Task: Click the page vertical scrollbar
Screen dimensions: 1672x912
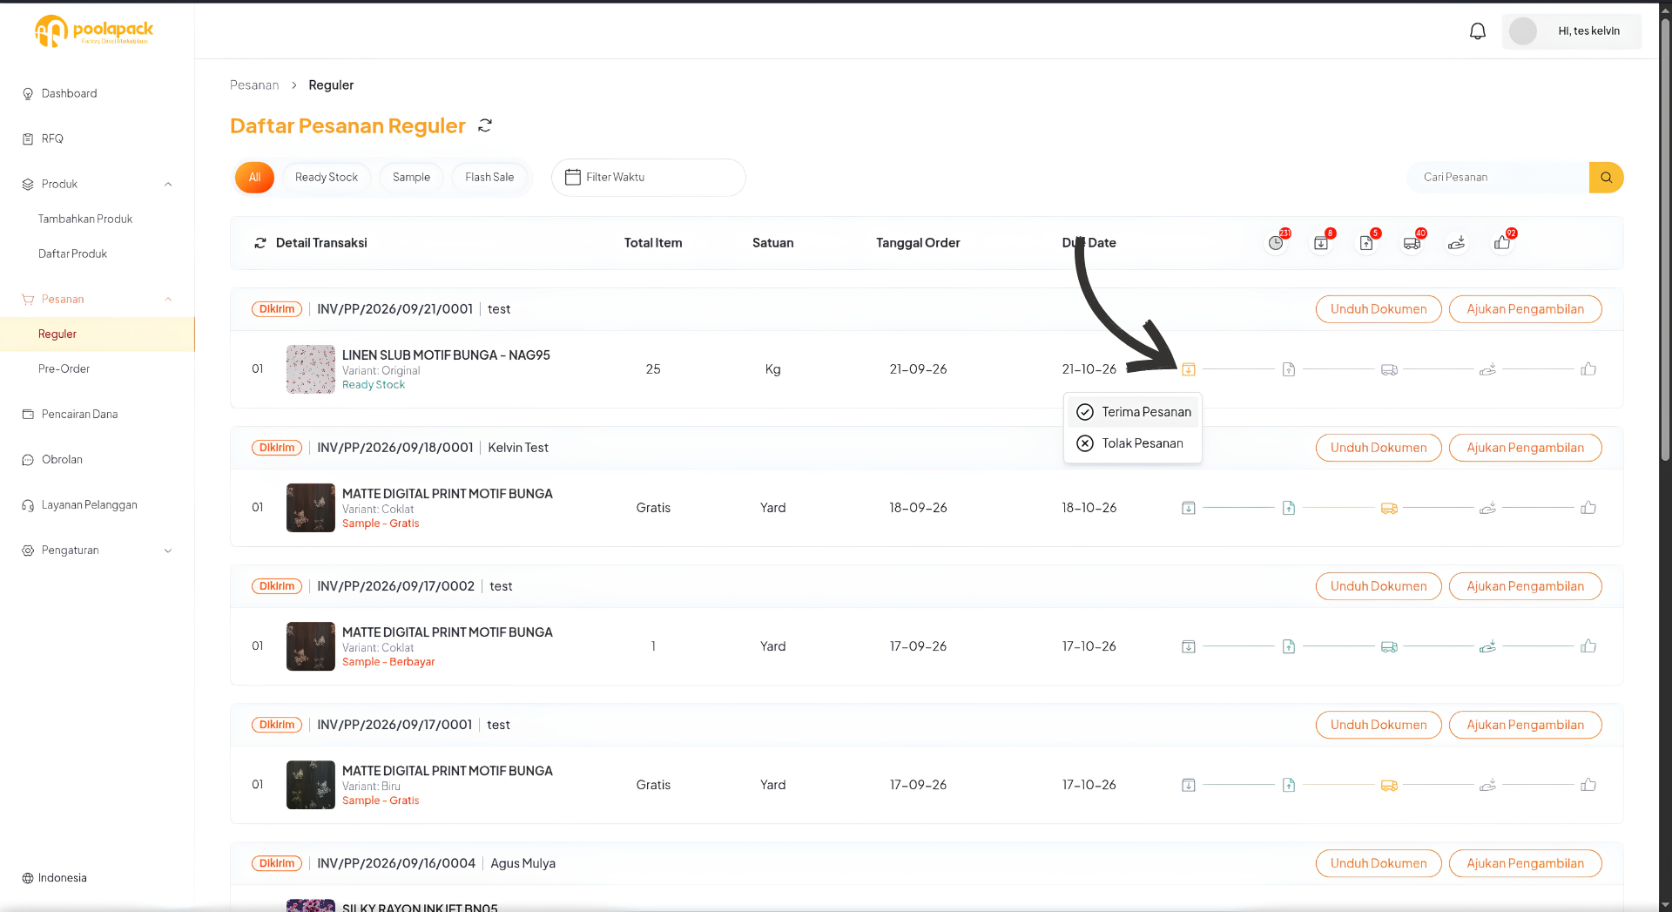Action: [1665, 240]
